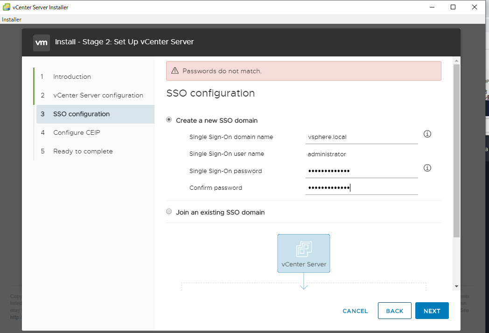The height and width of the screenshot is (333, 489).
Task: Click the info icon beside the SSO password field
Action: (x=427, y=168)
